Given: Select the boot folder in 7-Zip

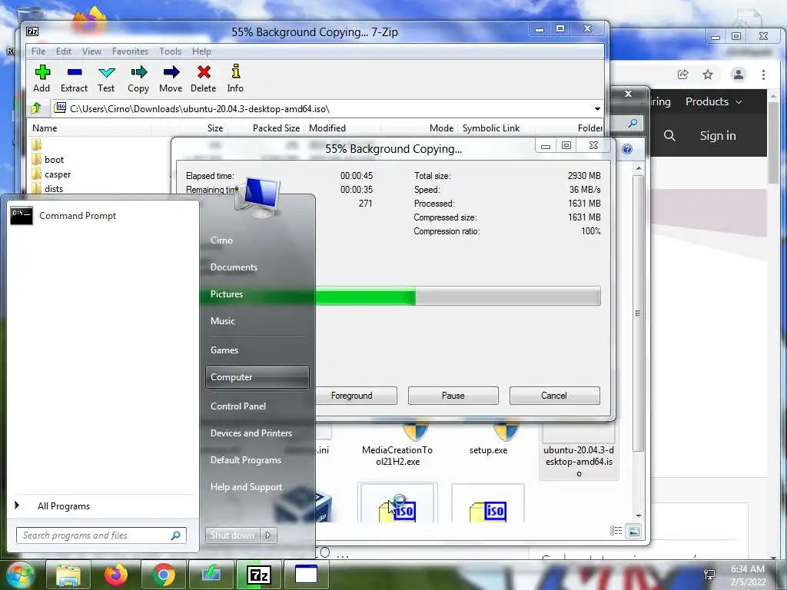Looking at the screenshot, I should [48, 160].
